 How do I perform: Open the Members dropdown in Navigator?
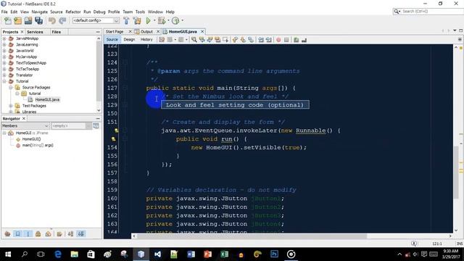tap(25, 125)
